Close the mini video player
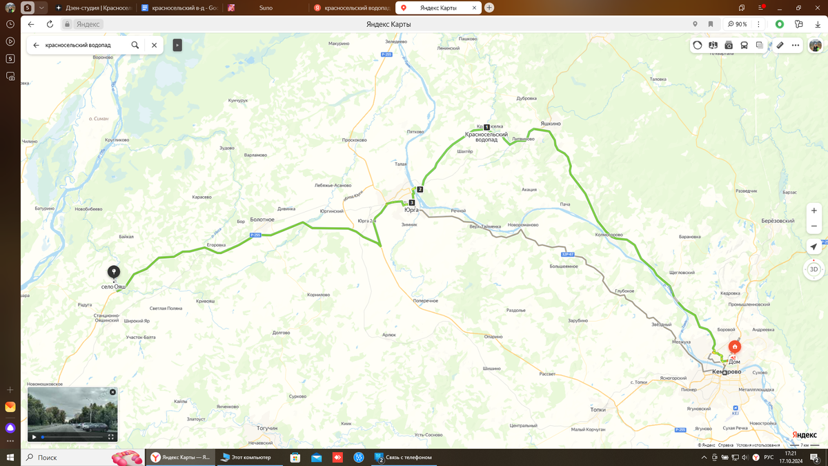 point(113,392)
